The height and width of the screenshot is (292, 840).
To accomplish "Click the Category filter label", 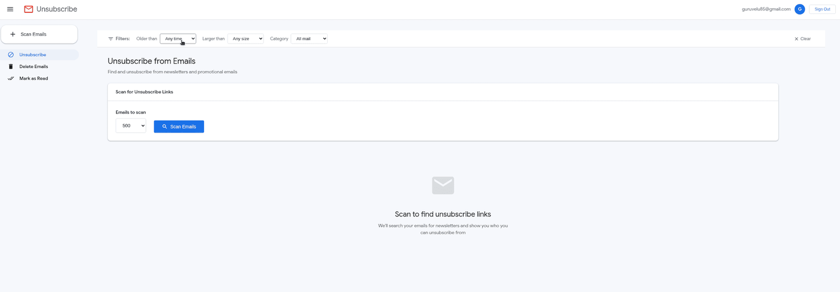I will (279, 39).
